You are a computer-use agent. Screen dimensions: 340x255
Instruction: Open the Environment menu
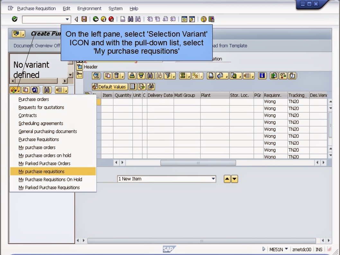coord(89,8)
